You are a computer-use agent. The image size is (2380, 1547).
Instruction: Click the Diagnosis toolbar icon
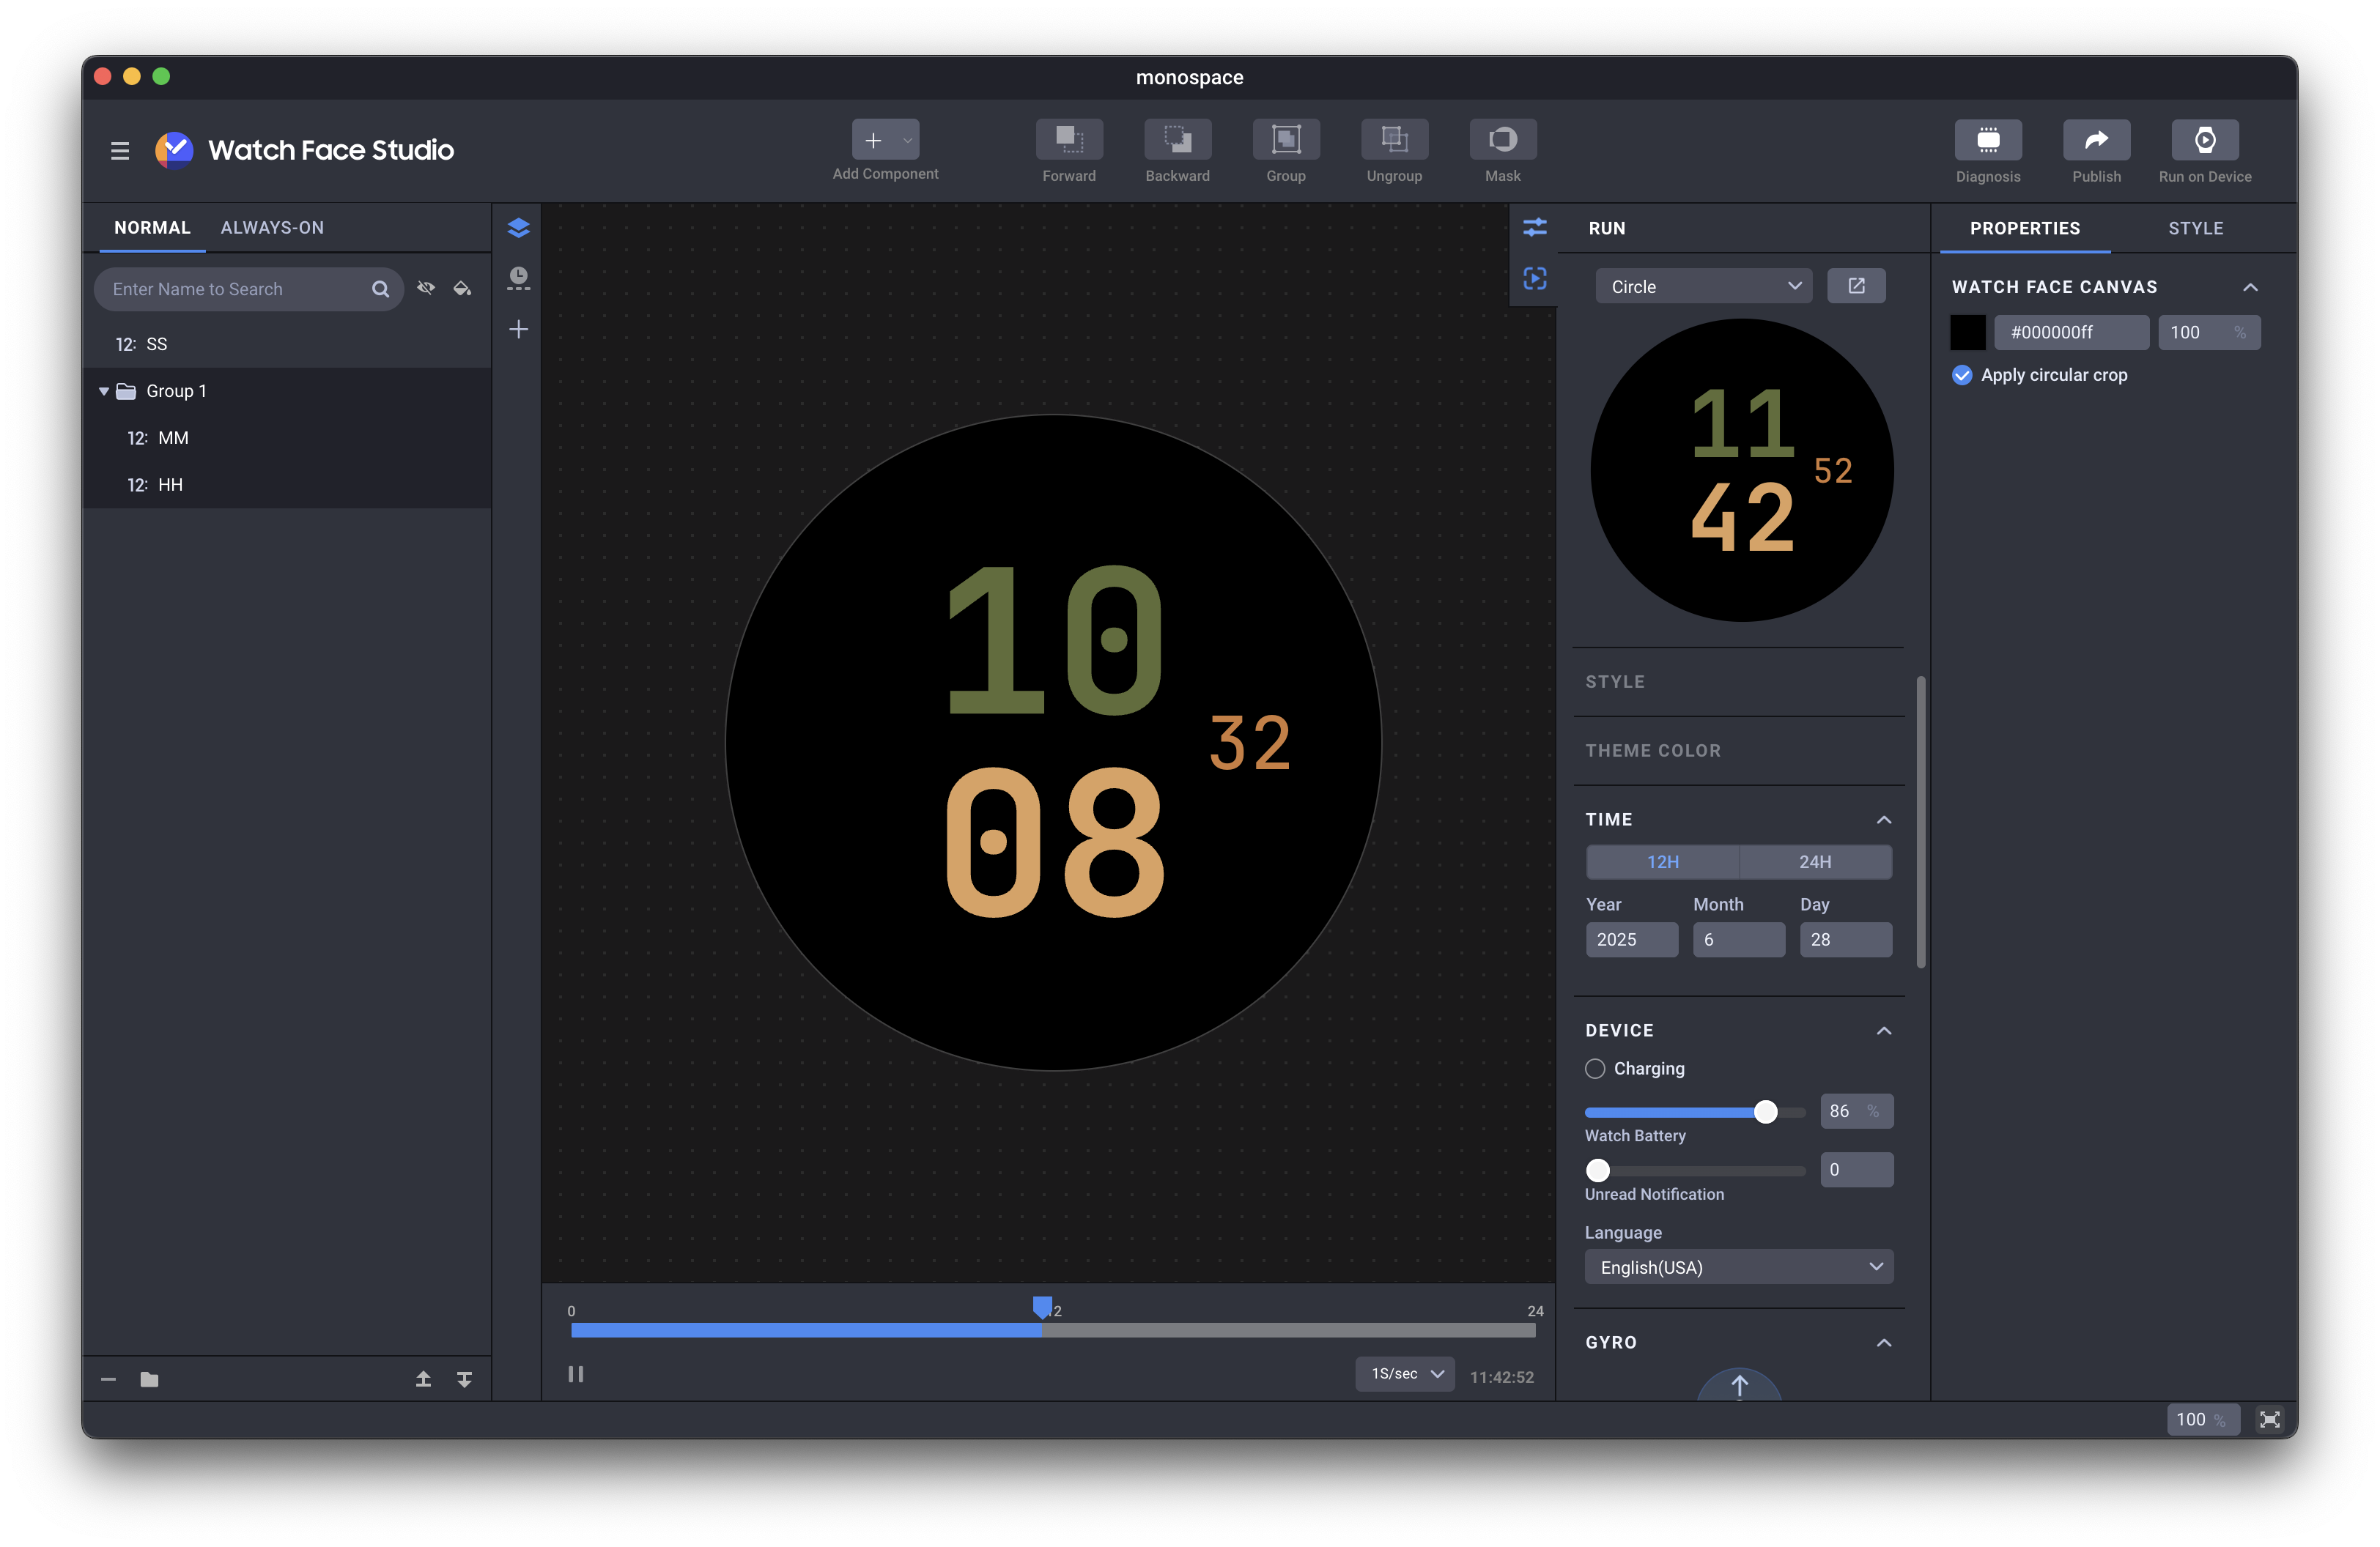(1987, 140)
